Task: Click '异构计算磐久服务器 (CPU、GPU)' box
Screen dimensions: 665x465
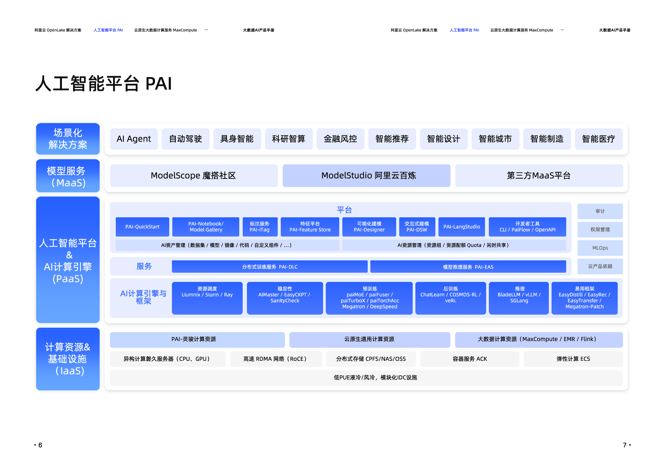Action: point(168,359)
